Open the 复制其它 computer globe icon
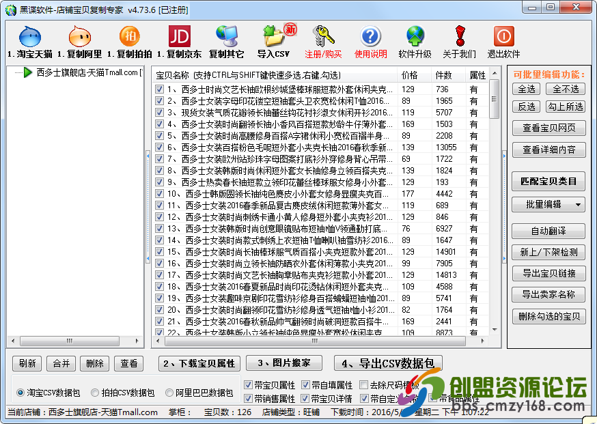This screenshot has height=424, width=597. point(227,37)
